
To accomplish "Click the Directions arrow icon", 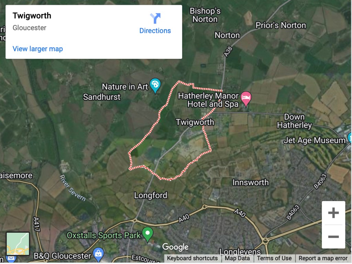I will pyautogui.click(x=155, y=18).
